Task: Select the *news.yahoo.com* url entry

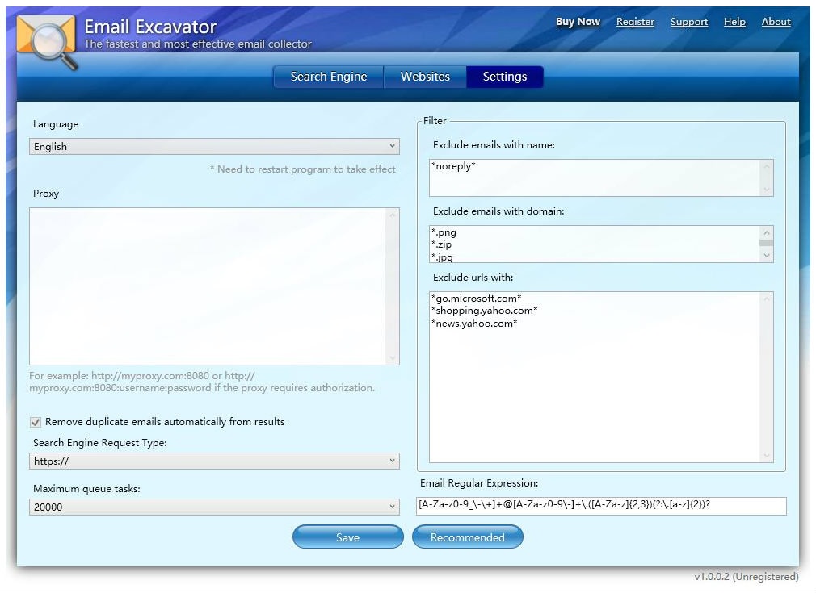Action: tap(474, 324)
